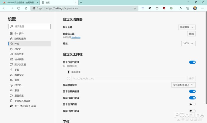Click the green circle extension icon
Image resolution: width=207 pixels, height=123 pixels.
tap(171, 8)
